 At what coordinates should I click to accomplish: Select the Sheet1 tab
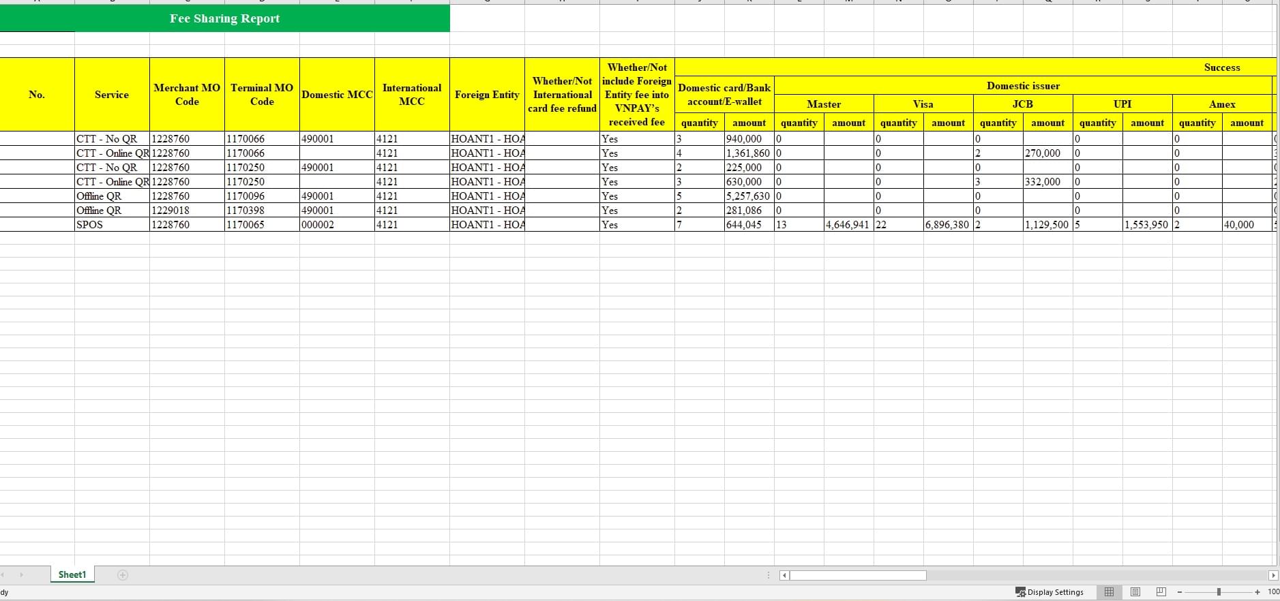tap(72, 575)
